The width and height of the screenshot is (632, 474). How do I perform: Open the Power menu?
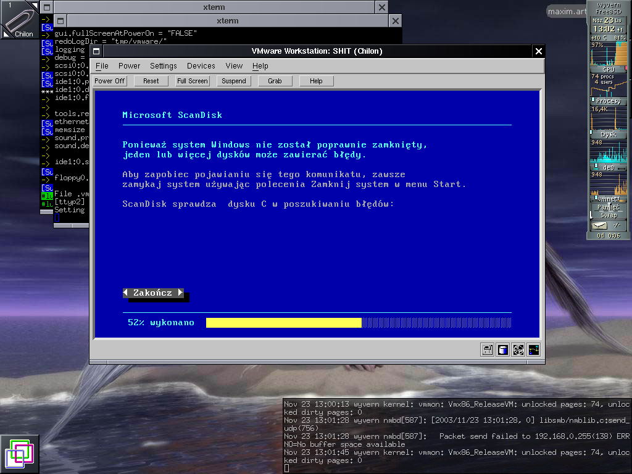click(129, 66)
